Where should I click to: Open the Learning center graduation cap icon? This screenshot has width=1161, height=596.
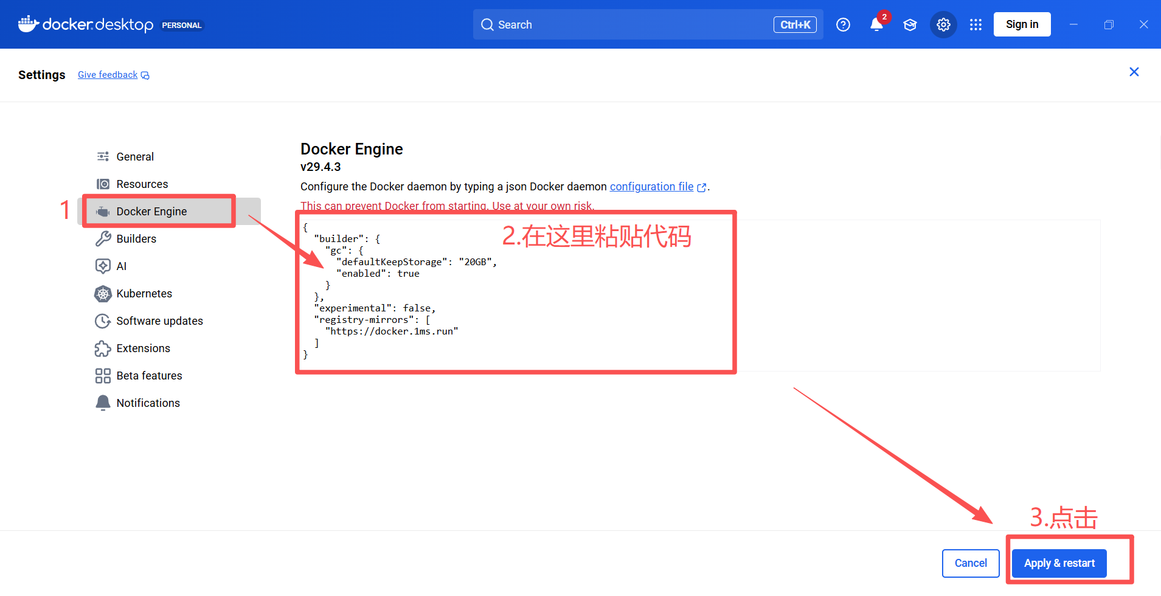(x=910, y=24)
